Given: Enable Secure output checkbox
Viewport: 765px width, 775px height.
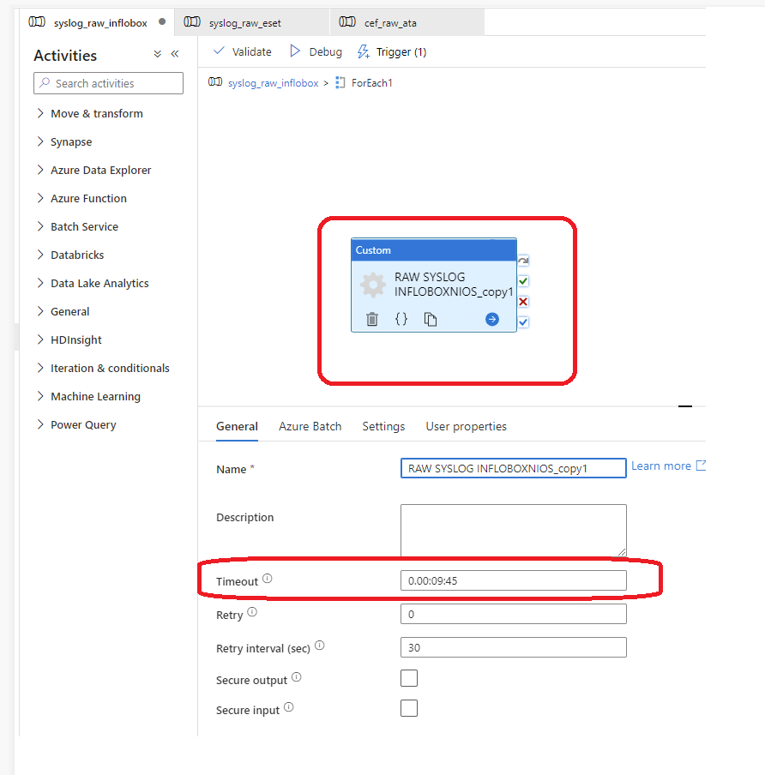Looking at the screenshot, I should (x=409, y=678).
